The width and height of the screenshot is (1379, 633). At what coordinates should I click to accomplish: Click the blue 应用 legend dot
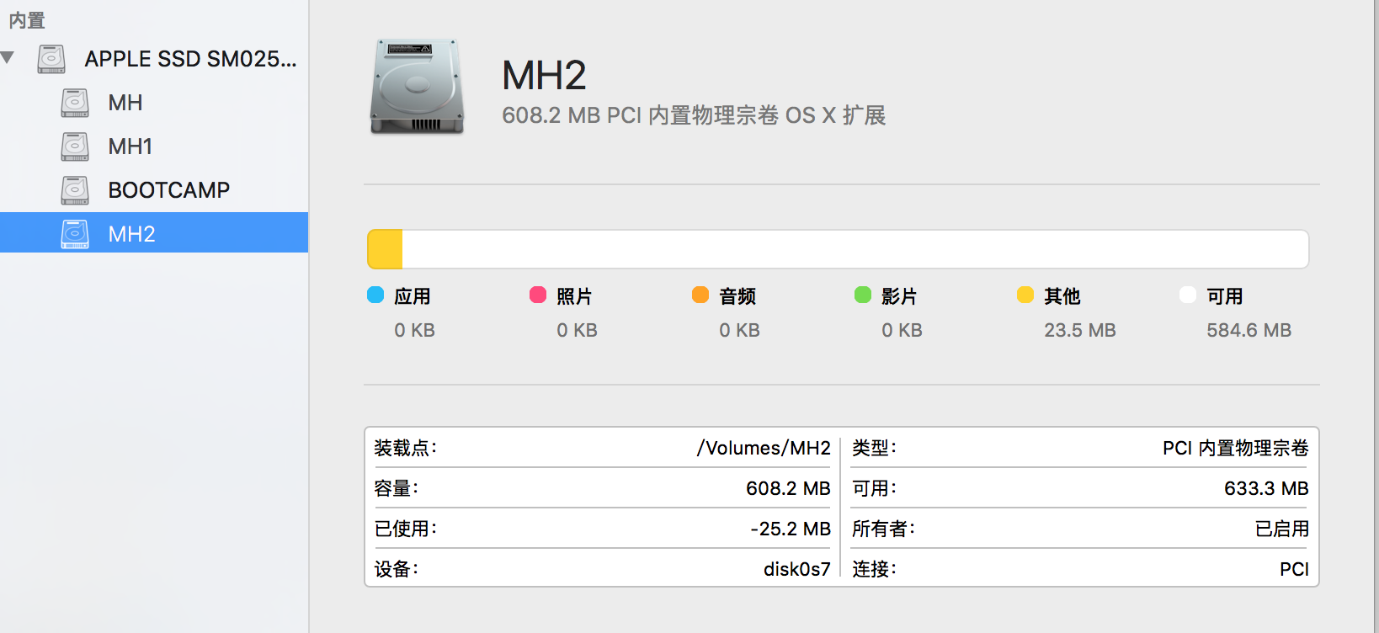375,295
